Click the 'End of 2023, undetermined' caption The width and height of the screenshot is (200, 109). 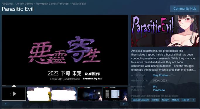pos(65,79)
